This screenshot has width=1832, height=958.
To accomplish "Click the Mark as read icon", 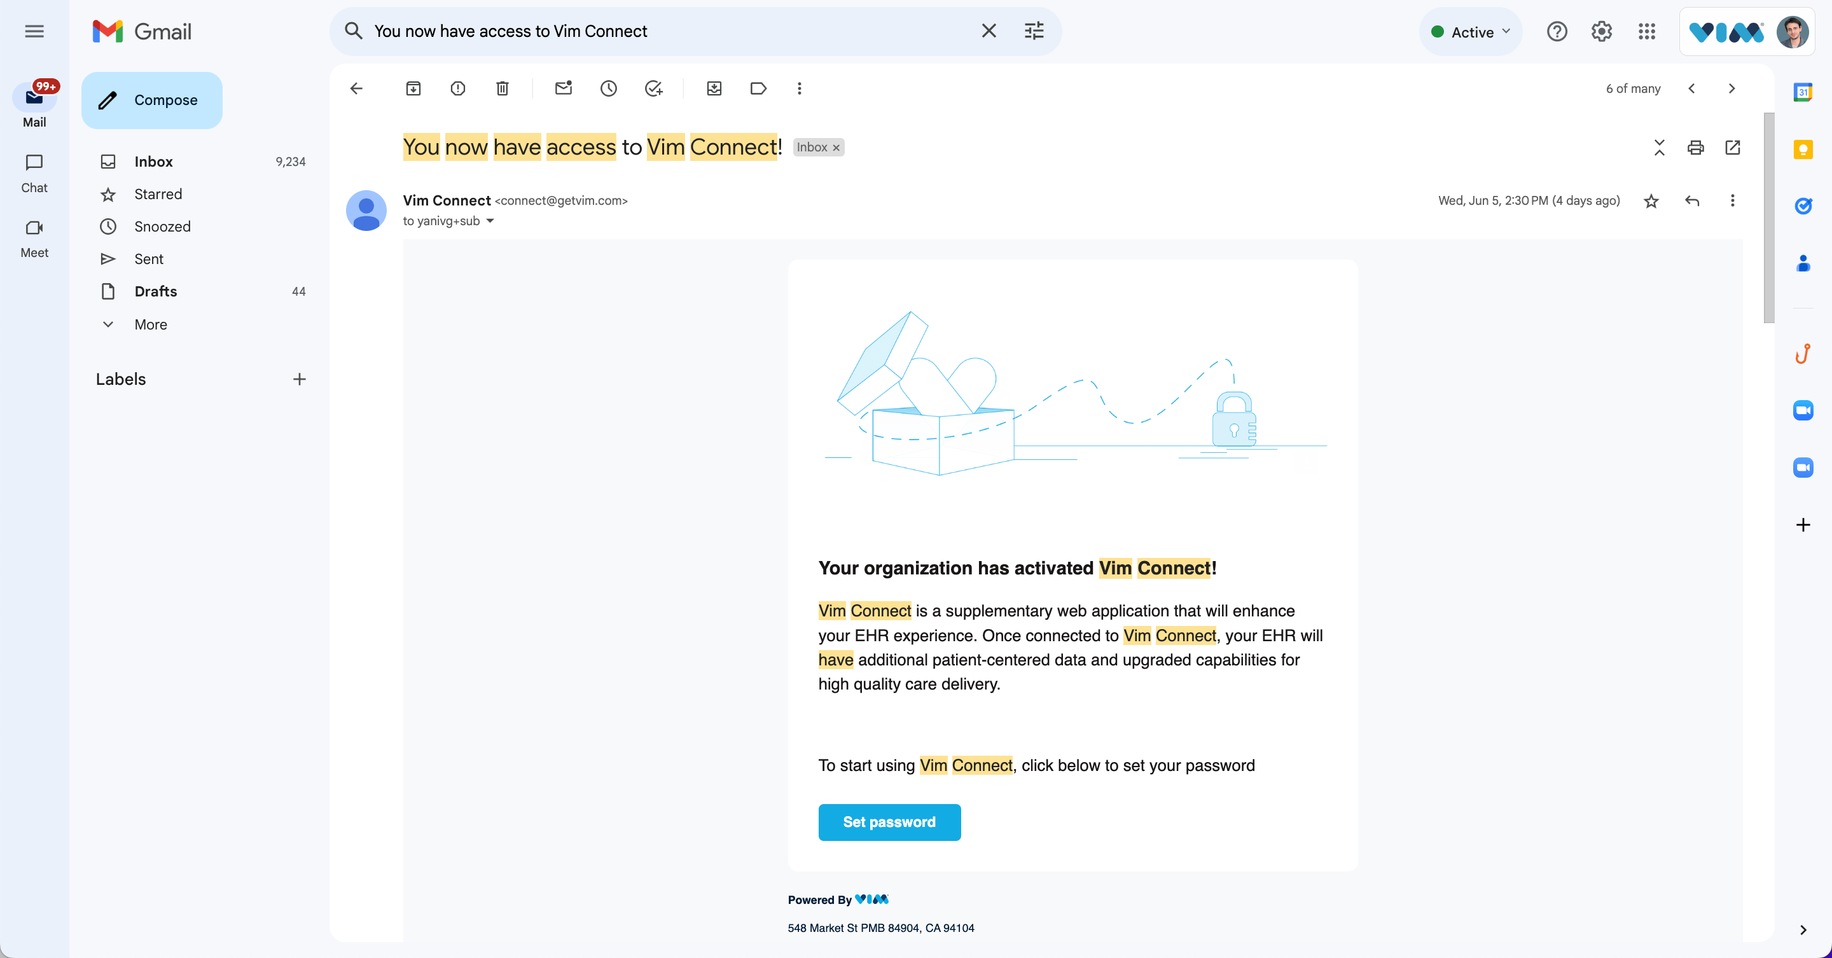I will [x=562, y=88].
